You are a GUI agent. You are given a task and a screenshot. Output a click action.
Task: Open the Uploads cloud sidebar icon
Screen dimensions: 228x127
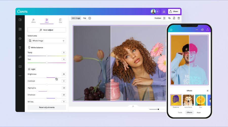click(20, 38)
